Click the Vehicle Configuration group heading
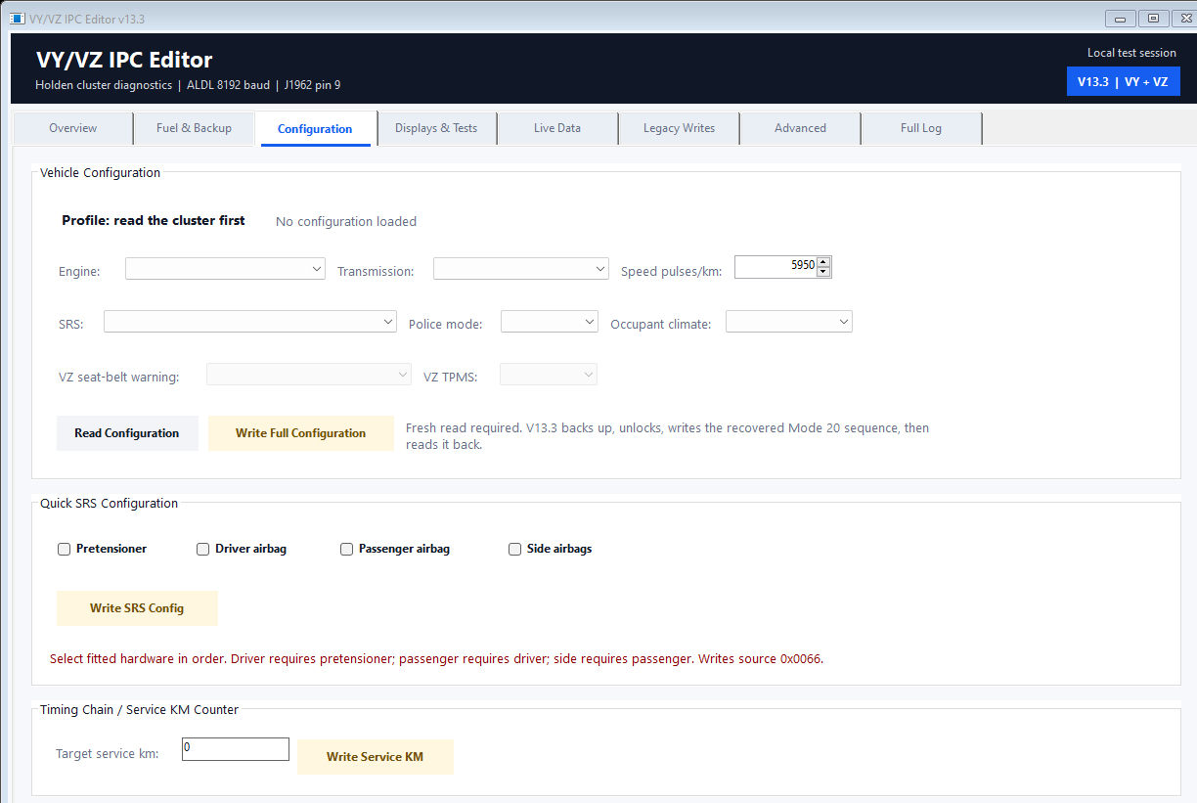Image resolution: width=1197 pixels, height=803 pixels. 100,173
